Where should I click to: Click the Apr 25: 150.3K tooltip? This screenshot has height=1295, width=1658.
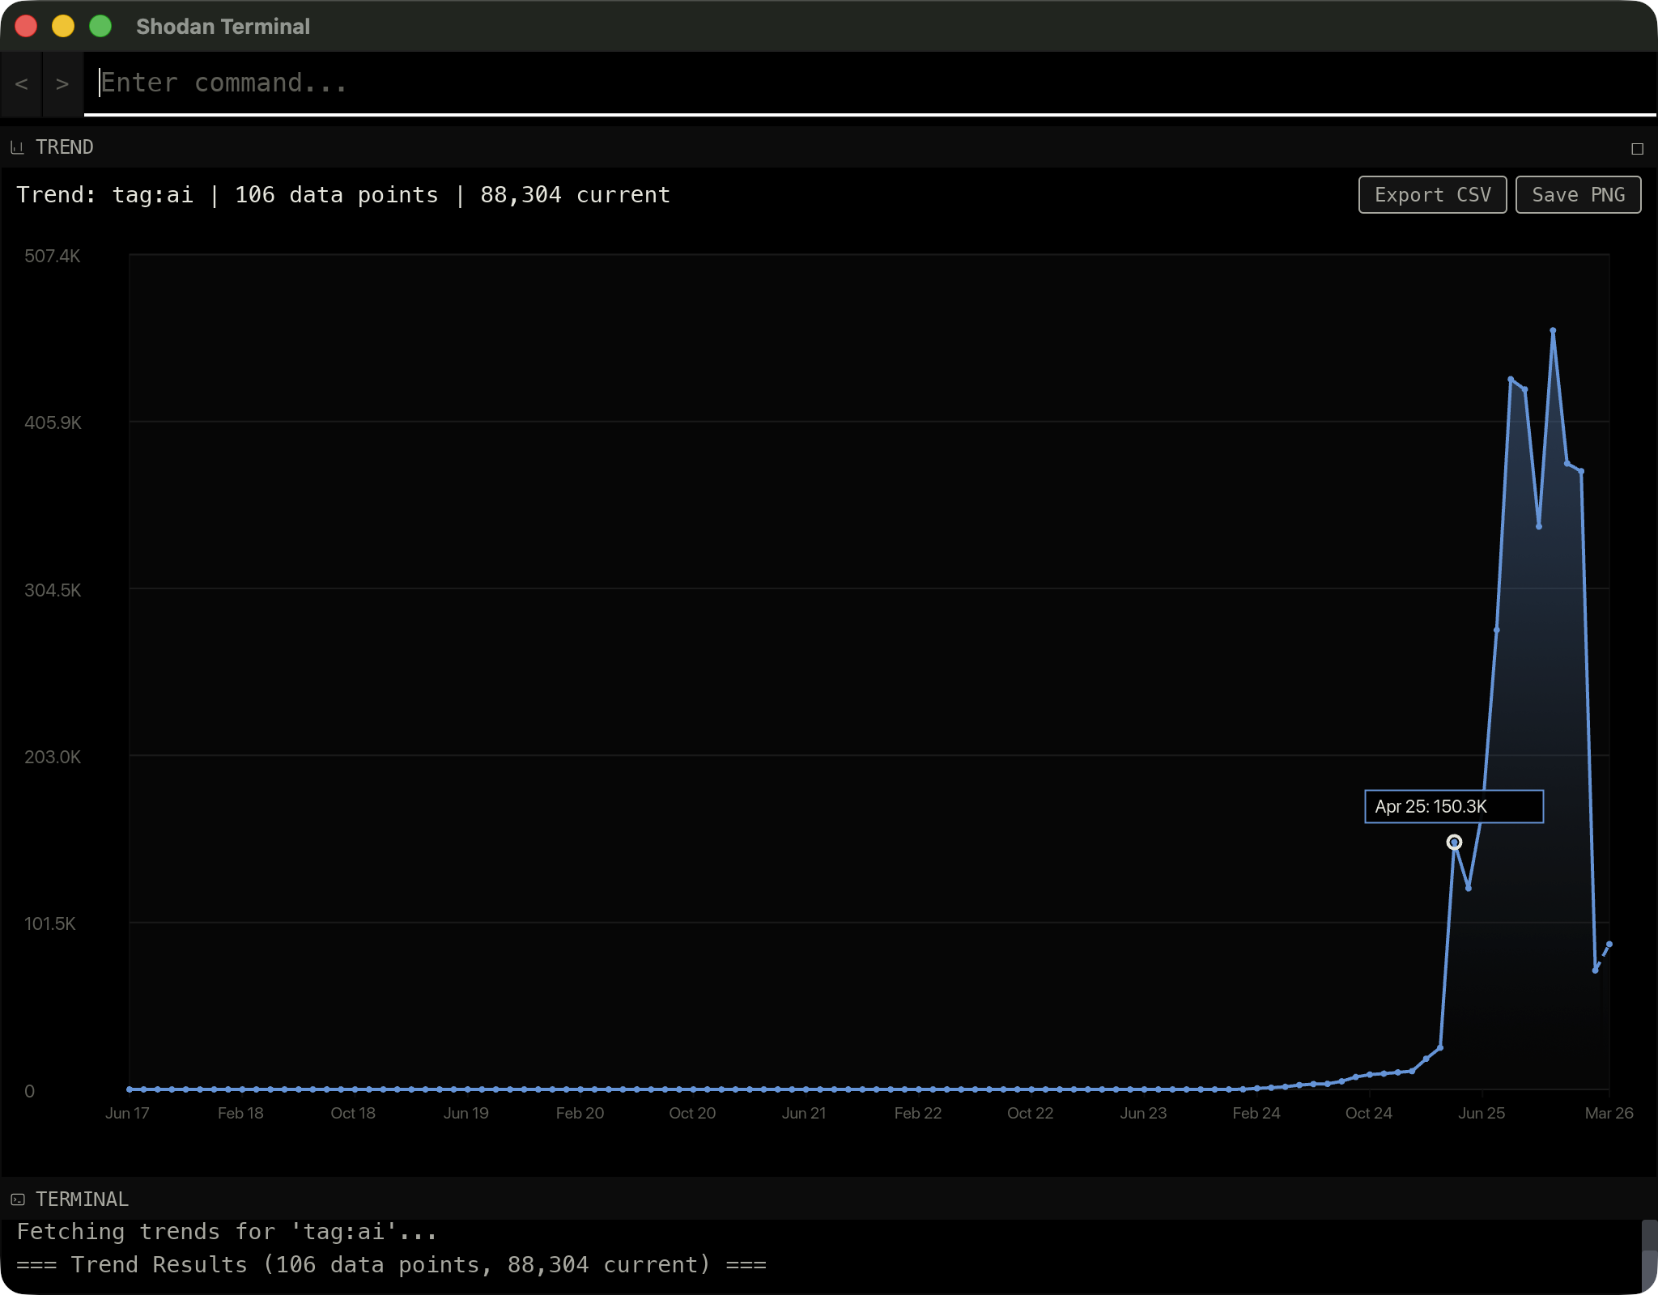tap(1454, 806)
